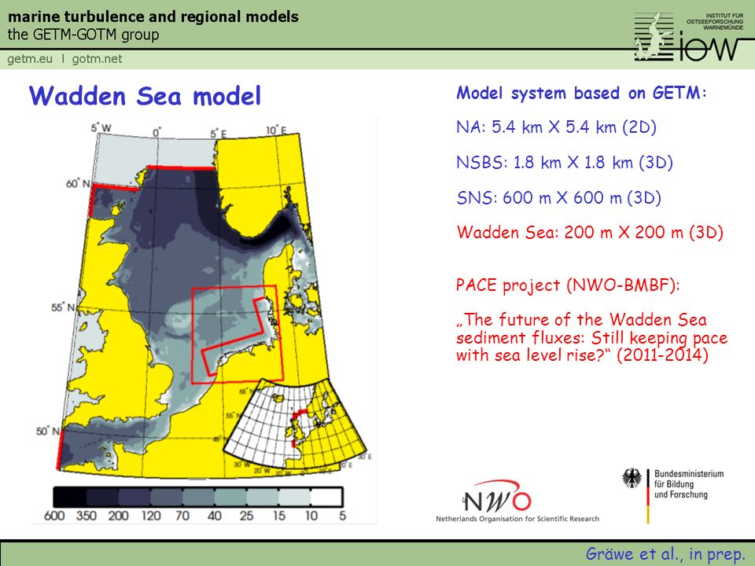This screenshot has height=566, width=755.
Task: Click the '50° N' latitude label
Action: point(47,431)
